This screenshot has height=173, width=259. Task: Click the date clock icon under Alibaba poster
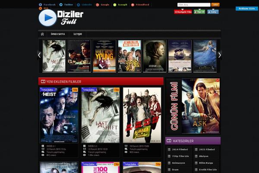[x=126, y=146]
